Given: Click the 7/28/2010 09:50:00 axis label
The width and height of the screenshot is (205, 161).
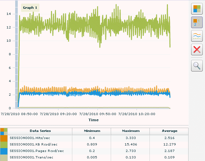Looking at the screenshot, I should (x=97, y=114).
